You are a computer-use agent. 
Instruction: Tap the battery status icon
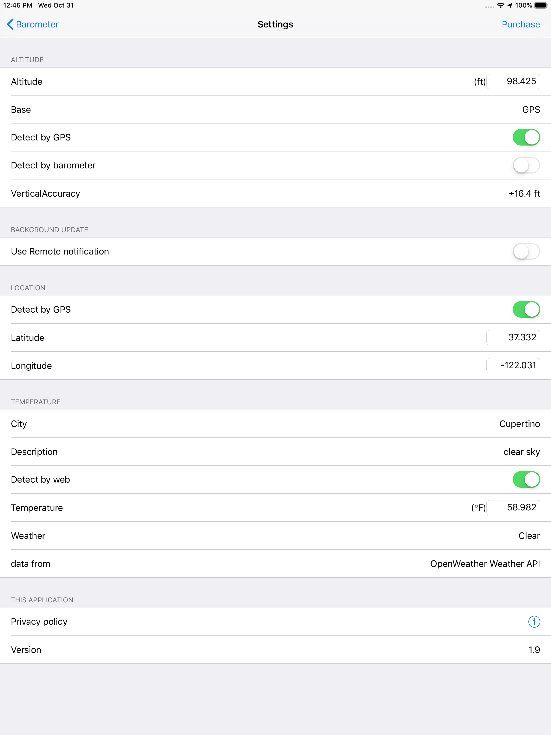coord(541,5)
